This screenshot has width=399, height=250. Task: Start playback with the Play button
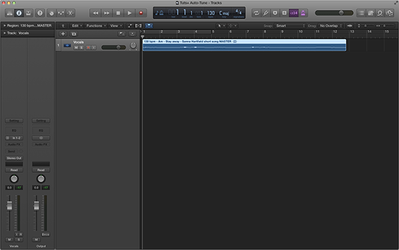click(130, 13)
